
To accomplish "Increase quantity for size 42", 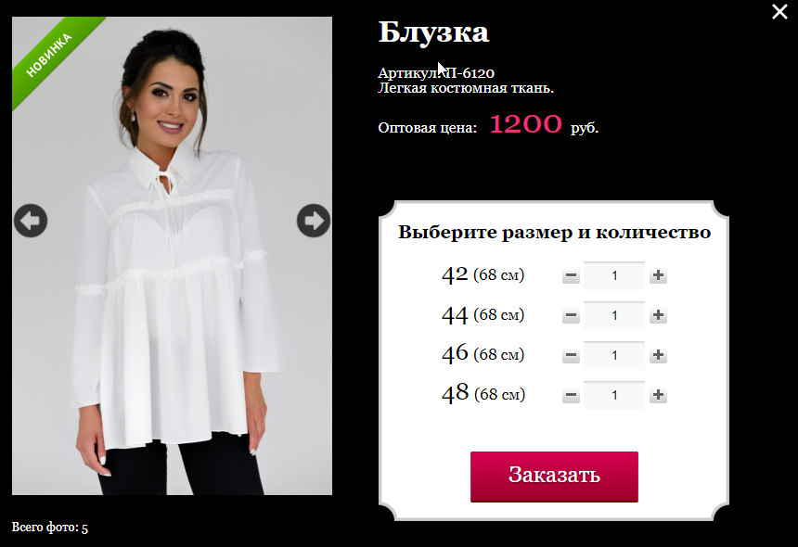I will click(x=658, y=276).
